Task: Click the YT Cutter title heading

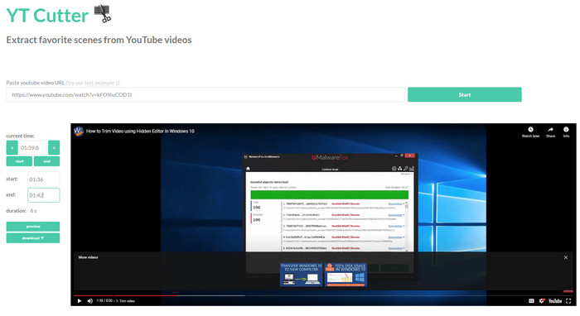Action: [x=47, y=16]
